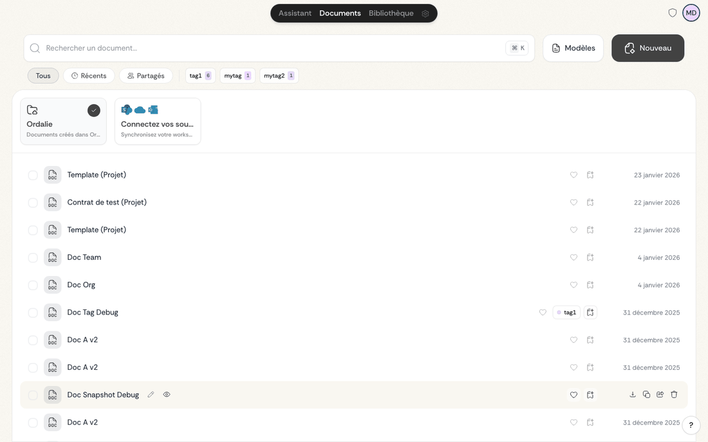This screenshot has width=708, height=442.
Task: Open the Nouveau document menu
Action: coord(647,48)
